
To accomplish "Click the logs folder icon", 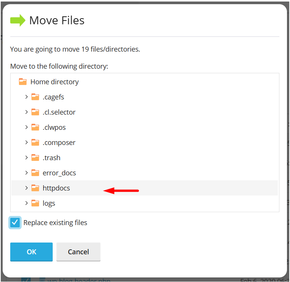I will click(x=35, y=203).
